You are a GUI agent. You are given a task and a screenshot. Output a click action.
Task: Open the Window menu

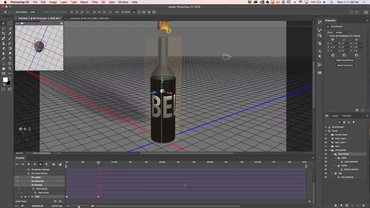coord(123,2)
